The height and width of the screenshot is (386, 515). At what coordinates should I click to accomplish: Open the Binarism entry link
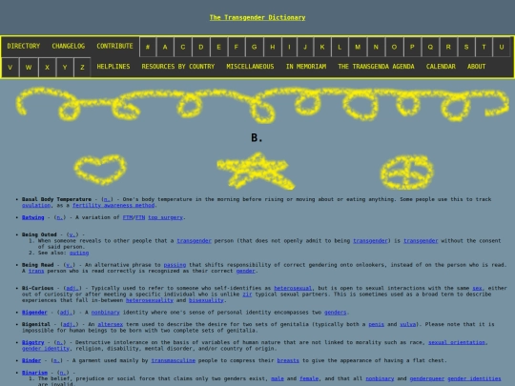[34, 373]
